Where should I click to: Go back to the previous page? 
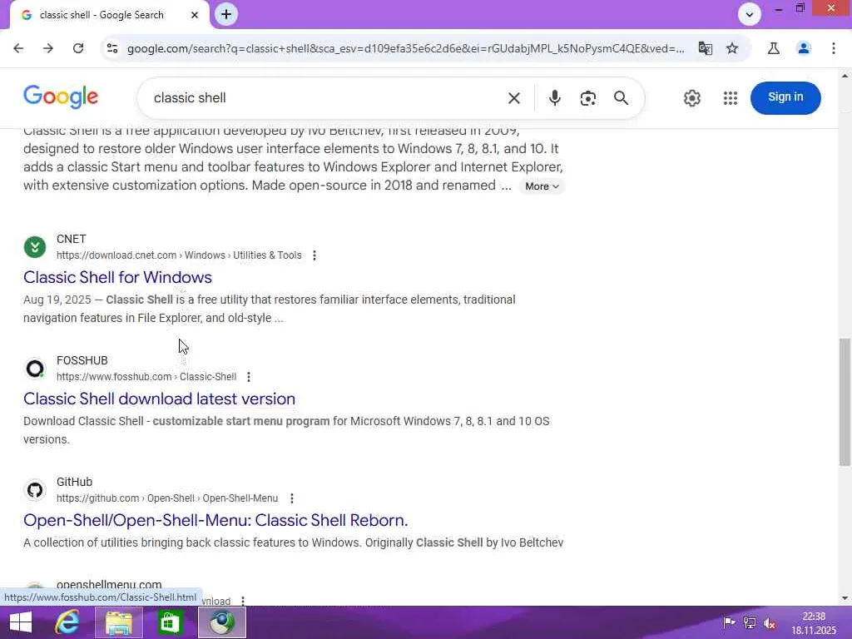tap(18, 48)
